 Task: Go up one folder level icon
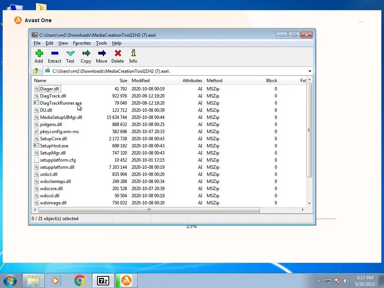(x=36, y=71)
